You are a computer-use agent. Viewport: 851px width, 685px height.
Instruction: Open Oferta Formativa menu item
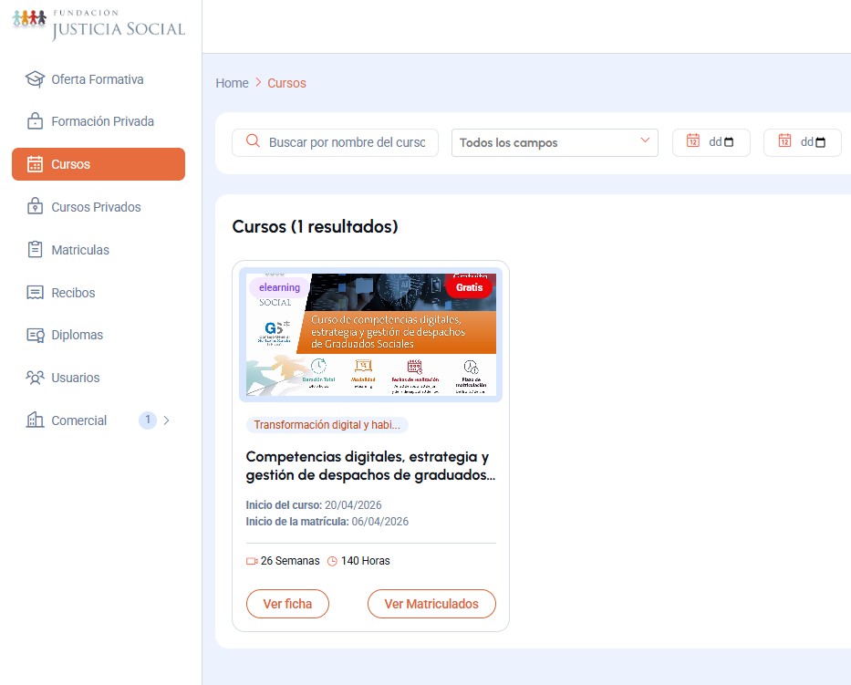click(99, 79)
